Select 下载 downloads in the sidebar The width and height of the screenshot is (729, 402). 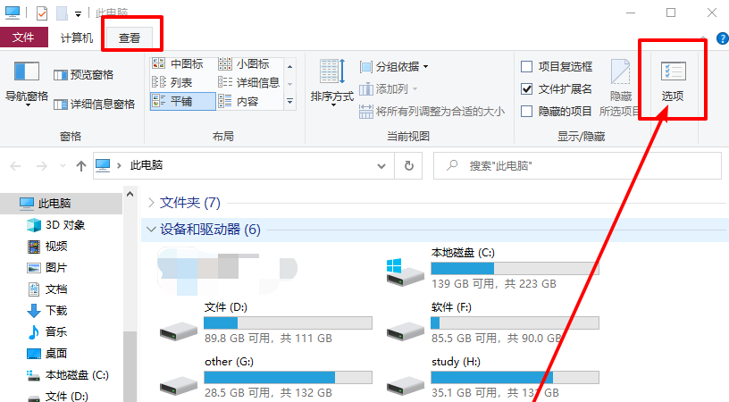click(55, 311)
